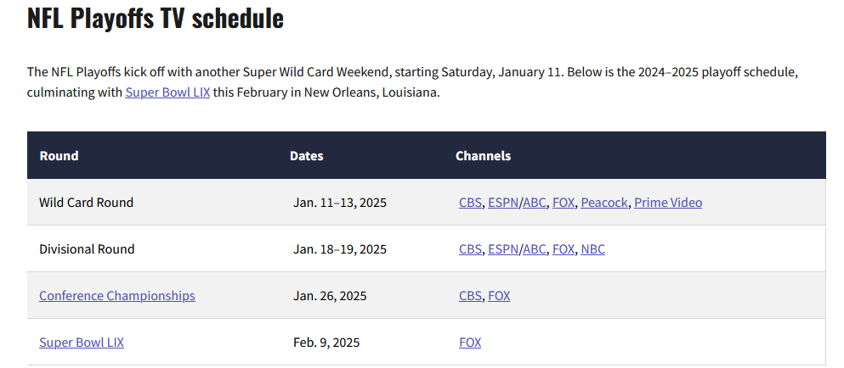Click FOX link in Divisional Round row
This screenshot has height=368, width=844.
tap(563, 249)
